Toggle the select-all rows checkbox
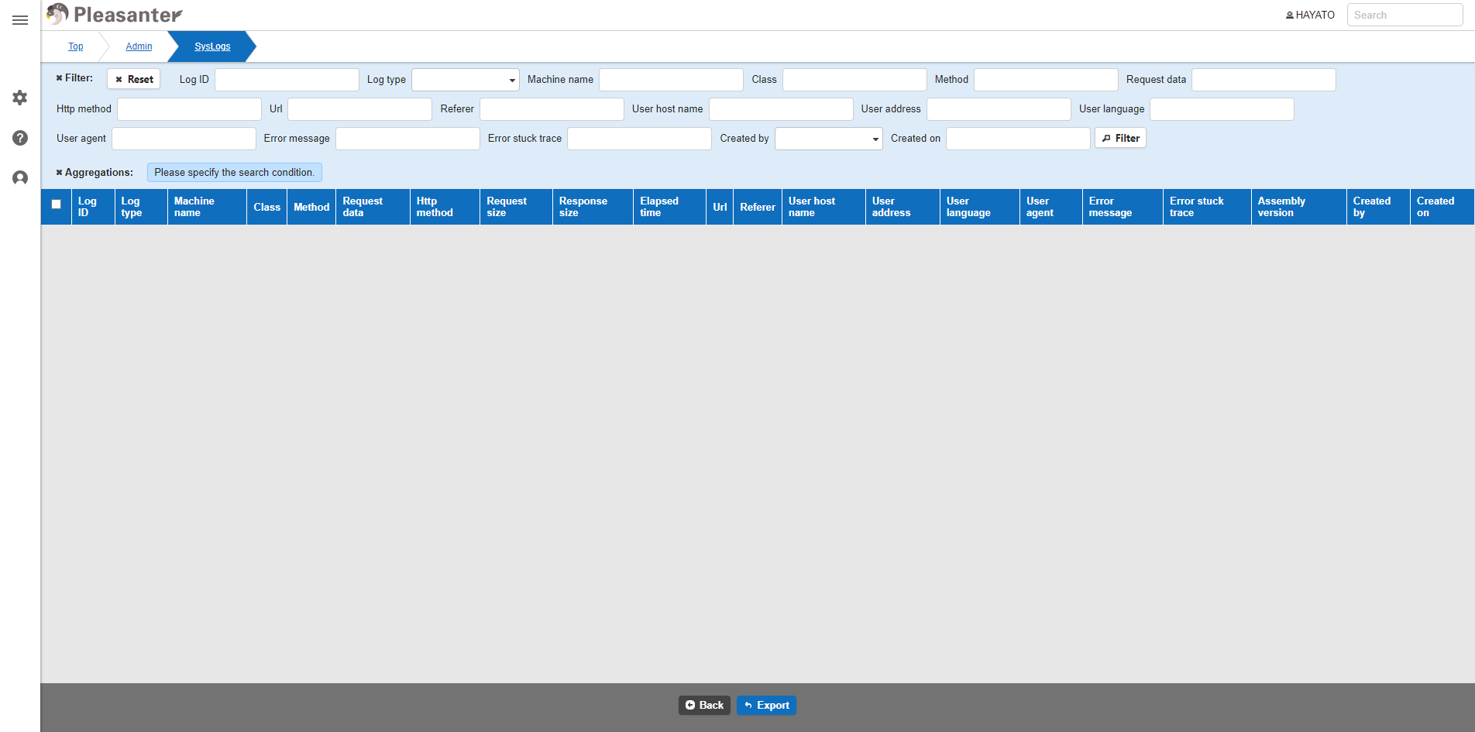Image resolution: width=1475 pixels, height=732 pixels. pos(56,204)
